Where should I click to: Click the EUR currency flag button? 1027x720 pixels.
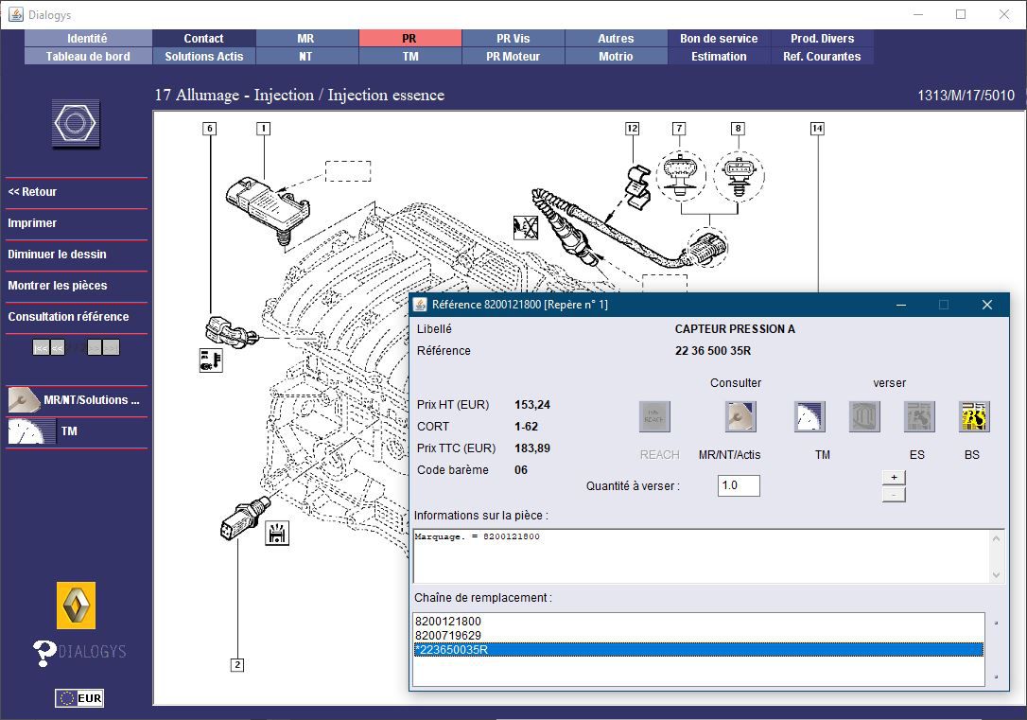pyautogui.click(x=79, y=698)
